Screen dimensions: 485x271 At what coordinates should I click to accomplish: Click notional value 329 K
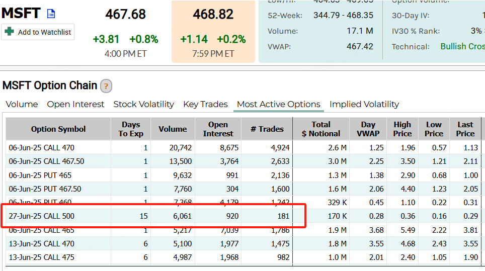click(x=337, y=203)
